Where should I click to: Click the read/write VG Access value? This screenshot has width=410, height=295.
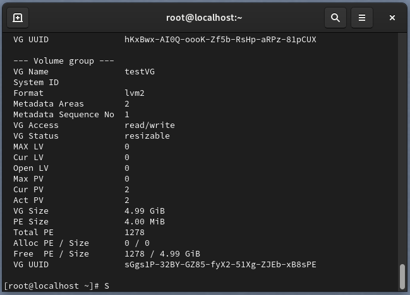[150, 125]
